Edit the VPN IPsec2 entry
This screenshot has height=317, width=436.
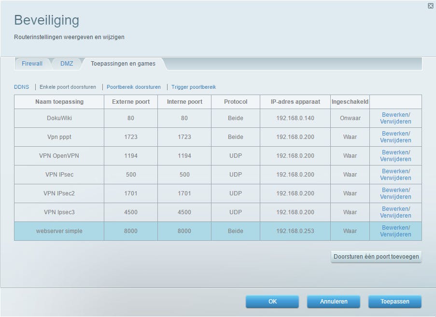point(397,193)
